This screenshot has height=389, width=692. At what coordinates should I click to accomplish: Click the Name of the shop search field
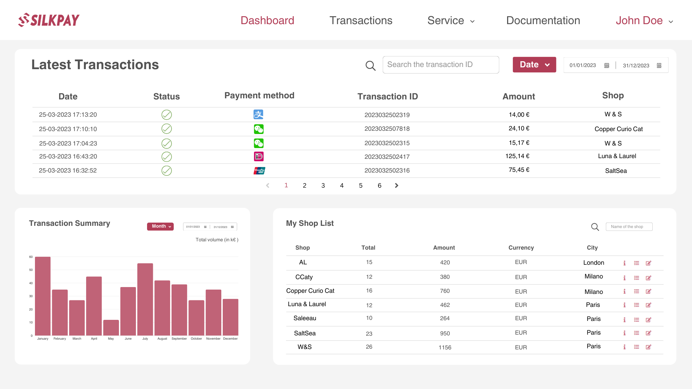point(629,227)
